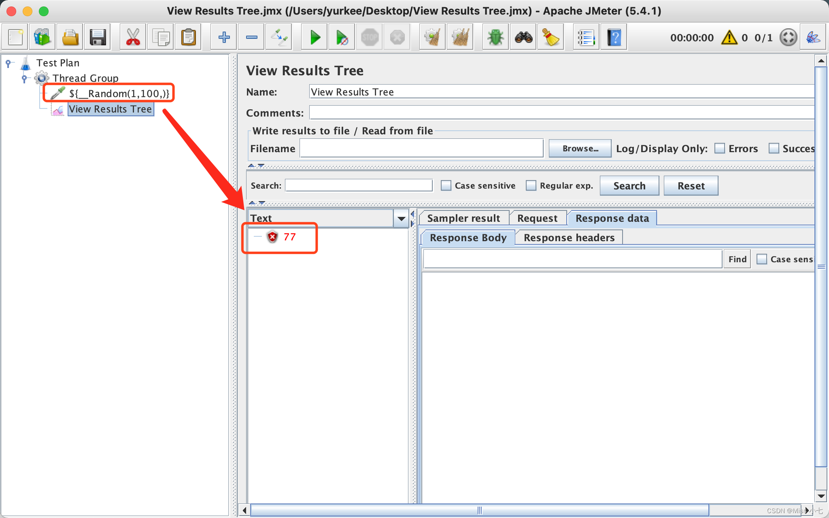Click the remote engines circular icon
Viewport: 829px width, 518px height.
(788, 37)
